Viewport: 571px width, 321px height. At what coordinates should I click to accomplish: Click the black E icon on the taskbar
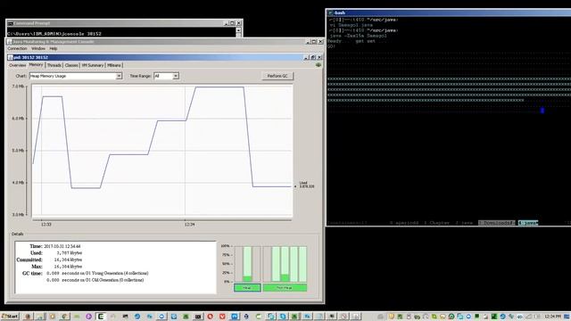pos(101,317)
